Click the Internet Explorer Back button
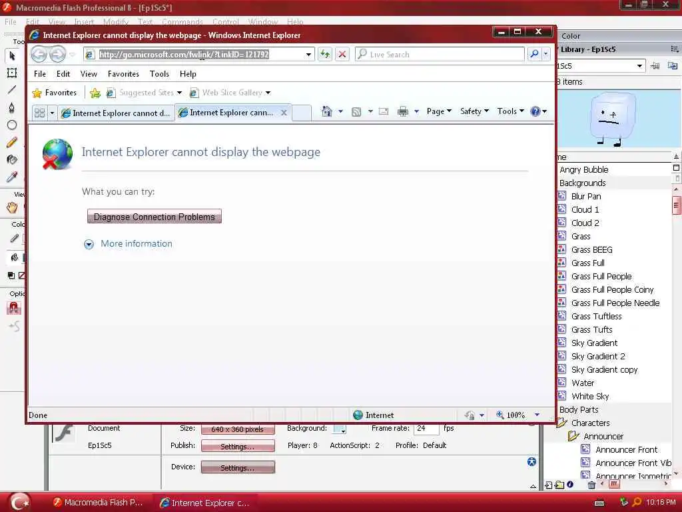Screen dimensions: 682x512 tap(39, 55)
